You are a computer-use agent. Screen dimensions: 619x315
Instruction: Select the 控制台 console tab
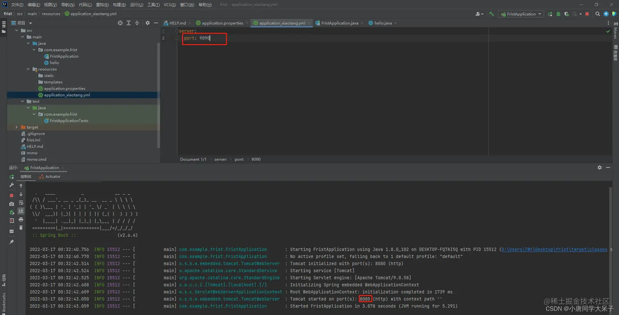(26, 177)
